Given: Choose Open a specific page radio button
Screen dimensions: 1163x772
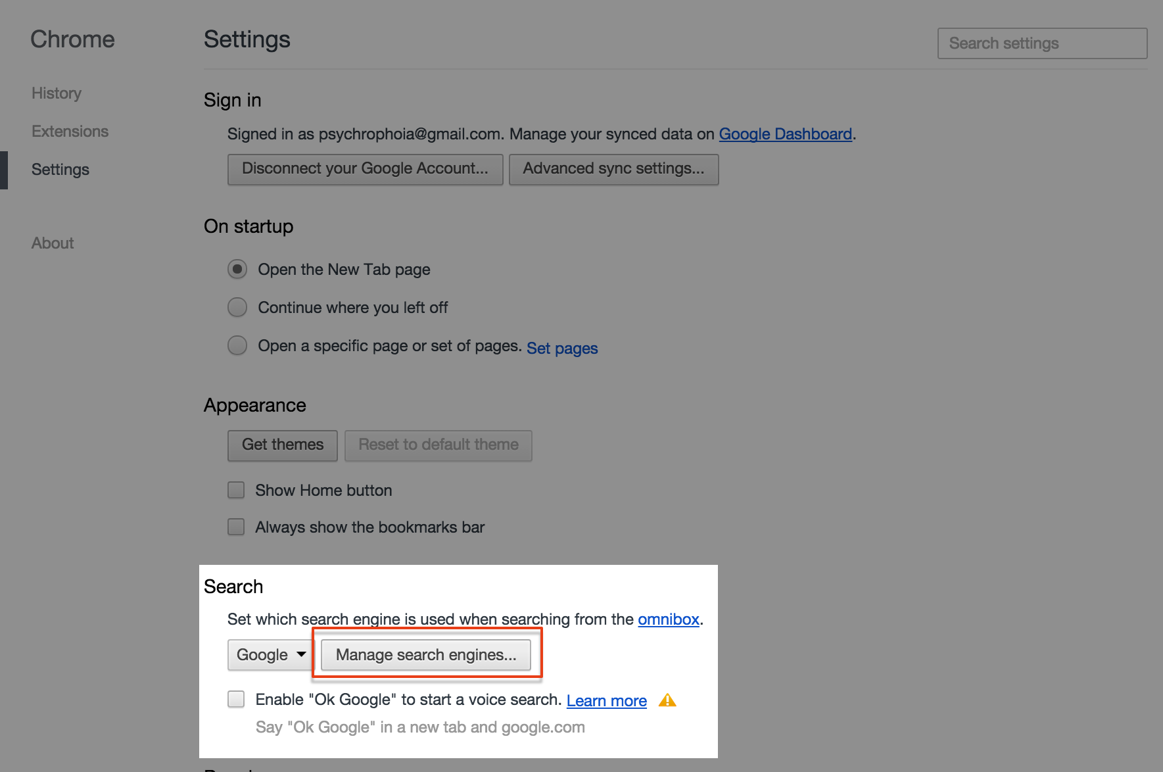Looking at the screenshot, I should pyautogui.click(x=237, y=346).
